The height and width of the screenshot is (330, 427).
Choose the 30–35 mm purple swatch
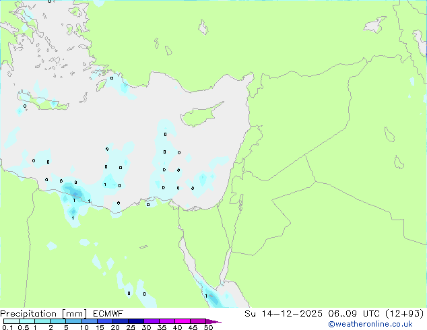click(x=151, y=321)
